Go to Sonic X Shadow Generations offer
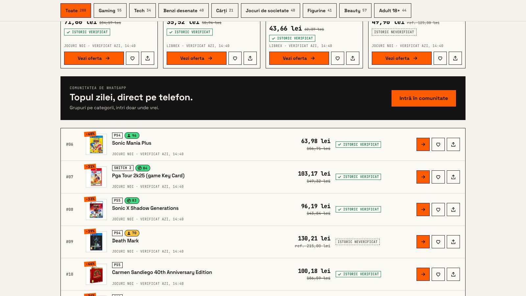The image size is (526, 296). point(423,210)
